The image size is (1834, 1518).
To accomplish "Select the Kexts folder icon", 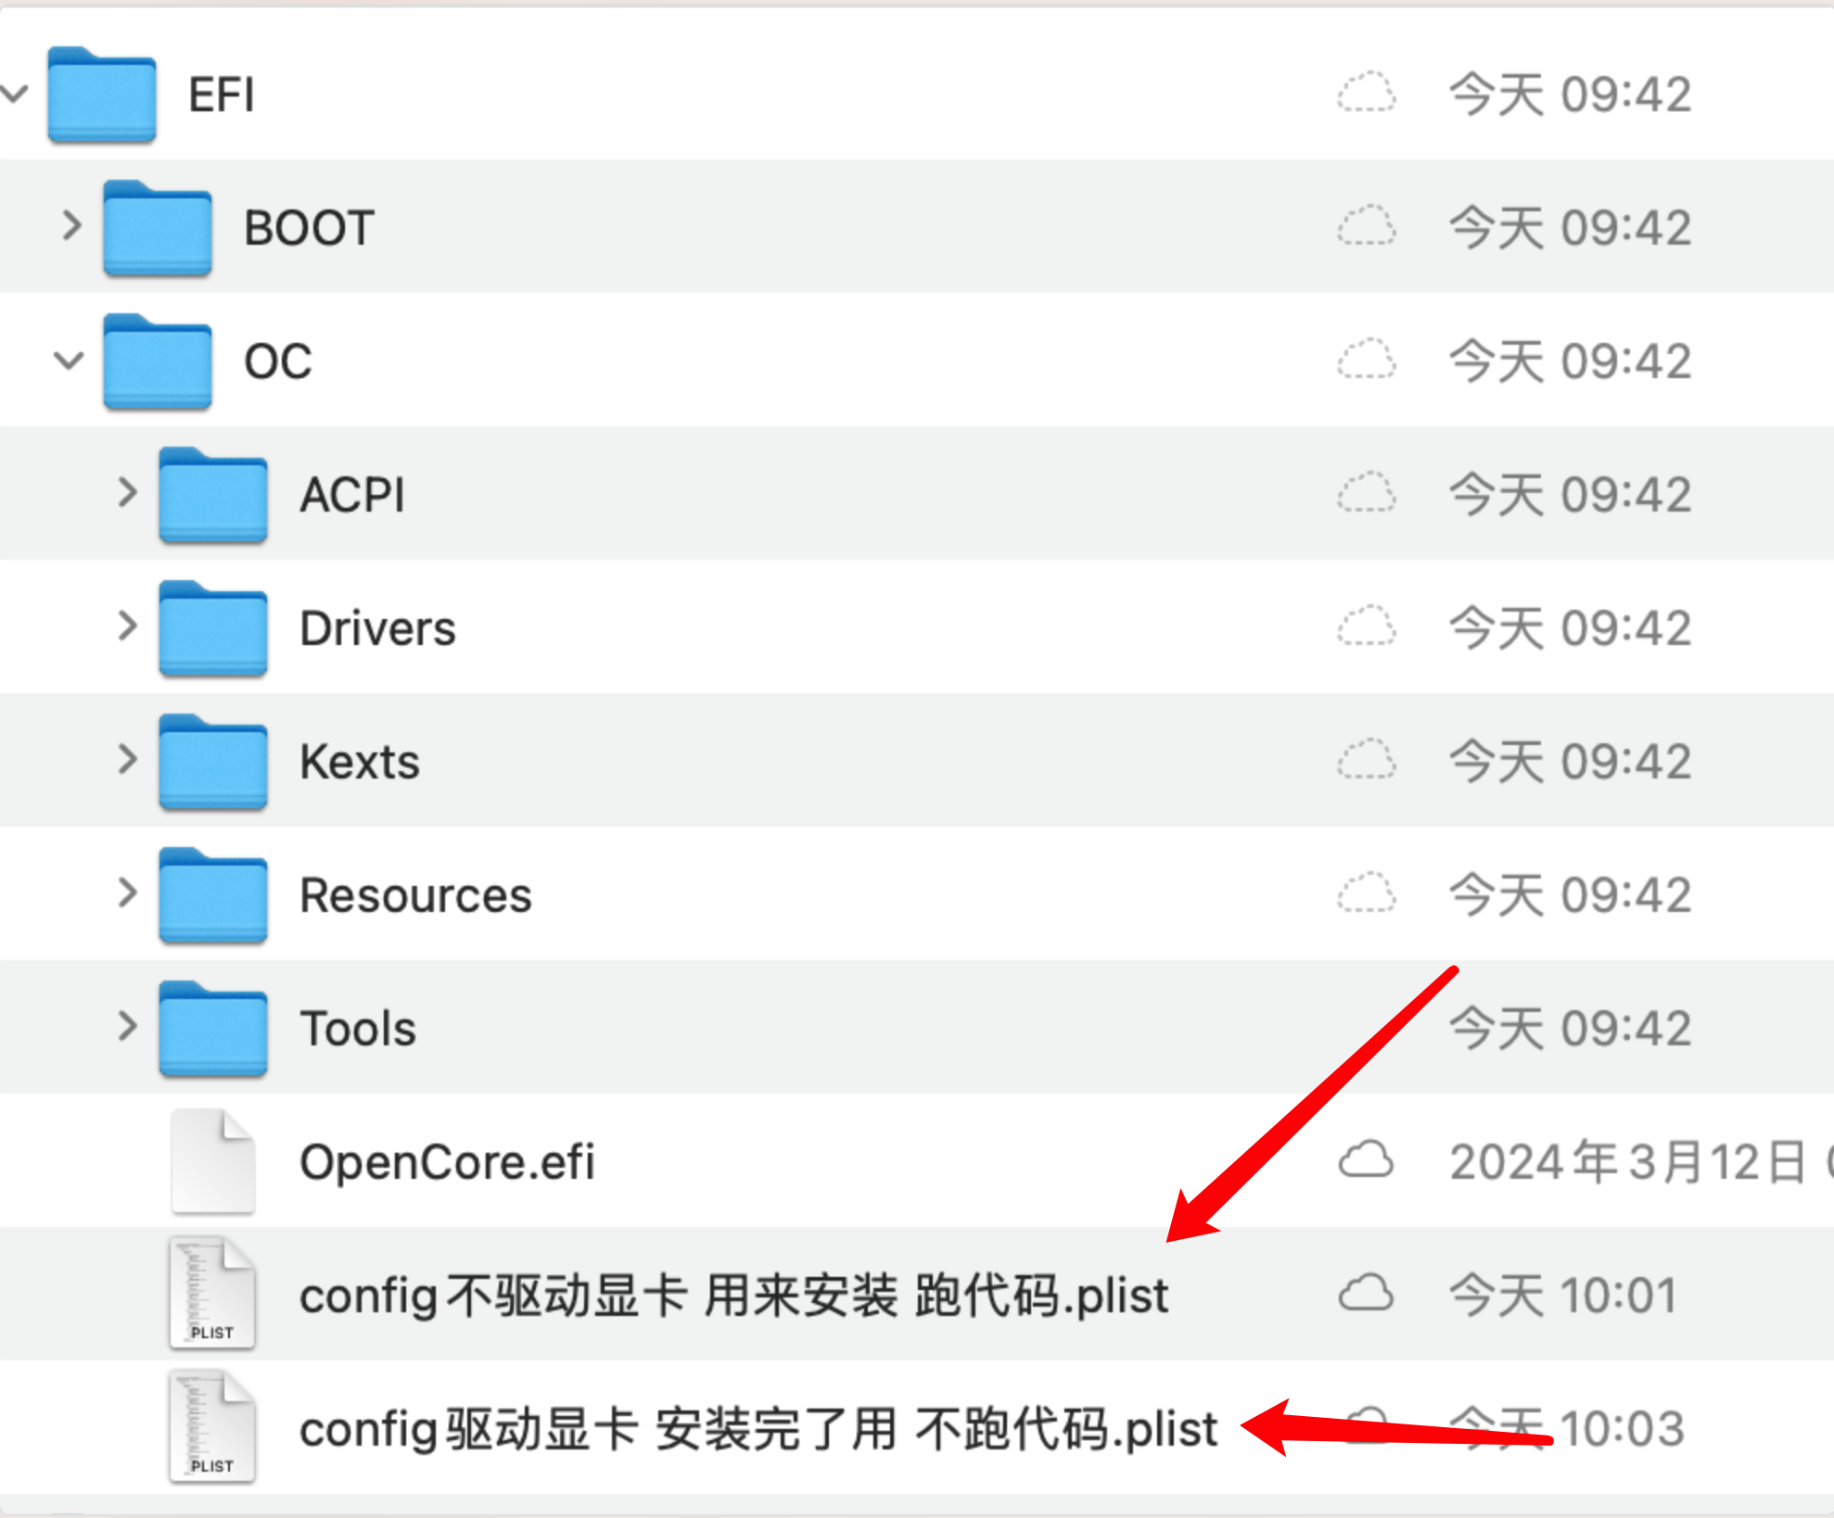I will tap(213, 762).
